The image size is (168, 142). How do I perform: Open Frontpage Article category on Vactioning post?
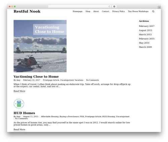point(51,80)
